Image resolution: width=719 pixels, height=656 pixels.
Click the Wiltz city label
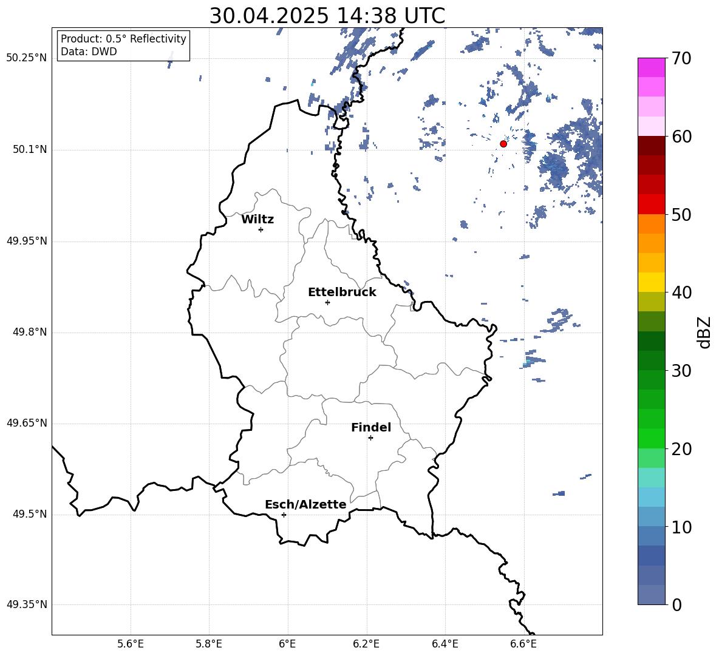click(x=257, y=220)
